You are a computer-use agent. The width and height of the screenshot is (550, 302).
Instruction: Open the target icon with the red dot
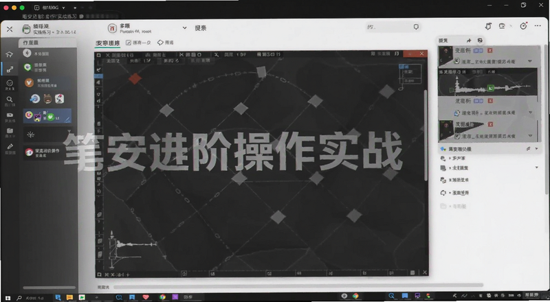coord(523,26)
